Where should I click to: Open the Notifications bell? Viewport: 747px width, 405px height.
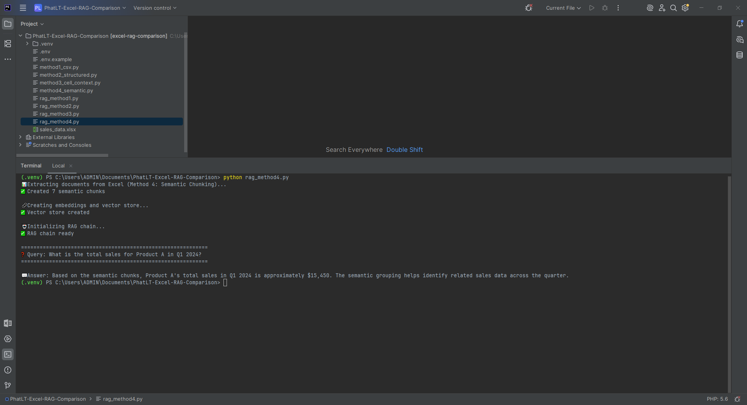point(740,24)
